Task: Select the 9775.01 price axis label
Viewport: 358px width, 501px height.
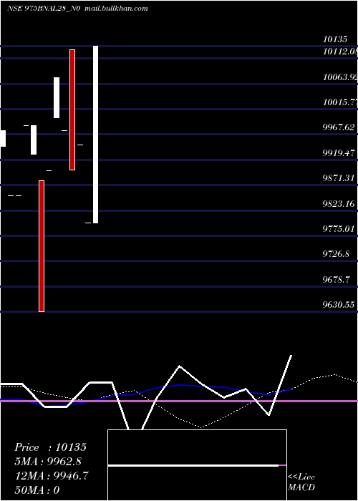Action: tap(339, 229)
